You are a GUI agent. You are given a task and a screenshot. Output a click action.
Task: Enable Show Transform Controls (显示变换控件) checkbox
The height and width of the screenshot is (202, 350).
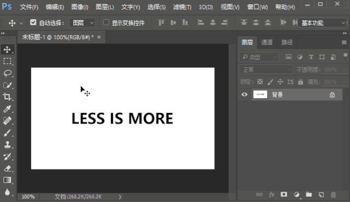click(x=106, y=22)
